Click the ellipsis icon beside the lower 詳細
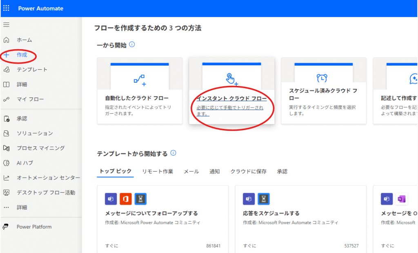The width and height of the screenshot is (418, 253). coord(7,207)
